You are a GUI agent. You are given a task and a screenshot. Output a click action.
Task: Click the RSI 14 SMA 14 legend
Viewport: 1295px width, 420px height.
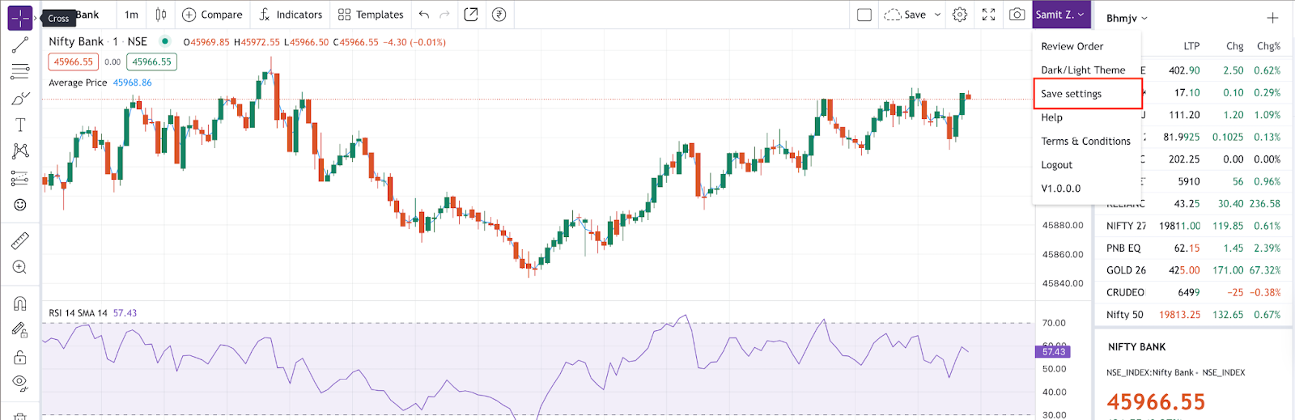click(78, 313)
